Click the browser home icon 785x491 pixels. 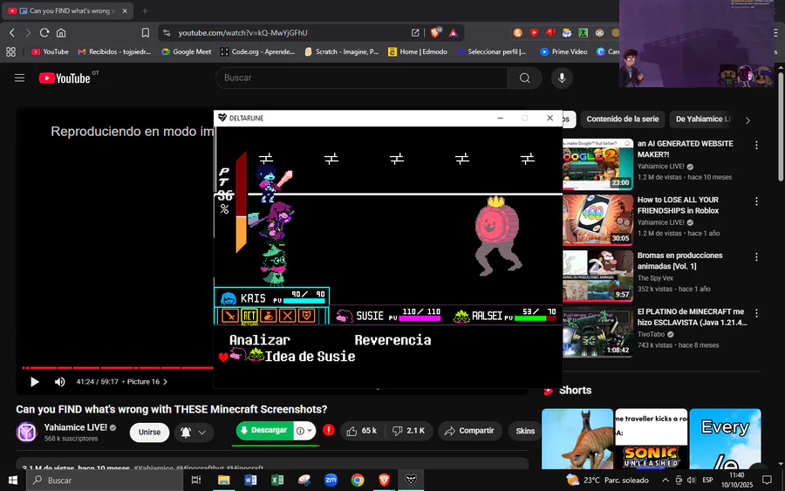[x=61, y=32]
